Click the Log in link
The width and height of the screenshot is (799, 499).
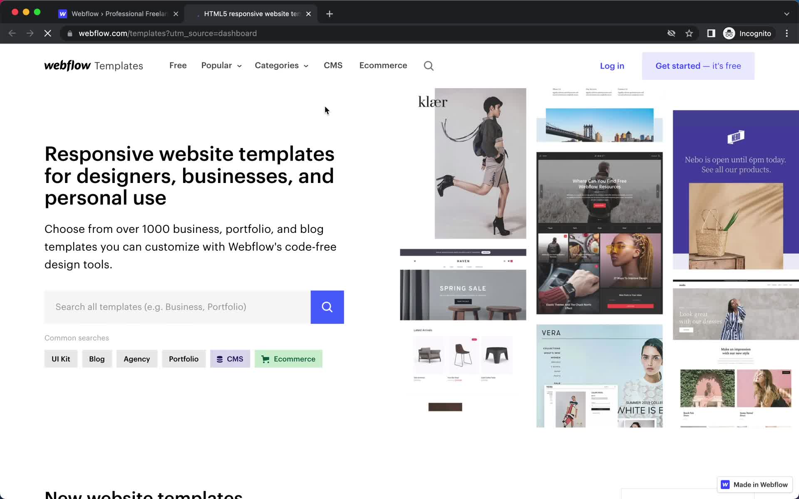point(612,66)
